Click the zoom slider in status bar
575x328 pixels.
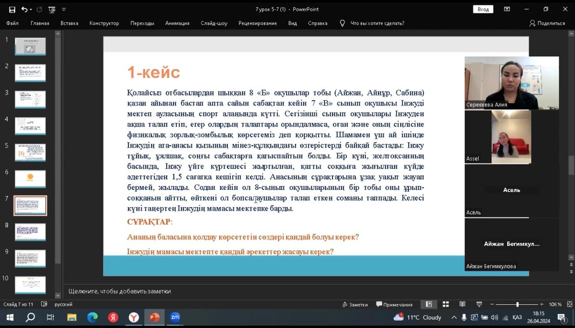517,304
